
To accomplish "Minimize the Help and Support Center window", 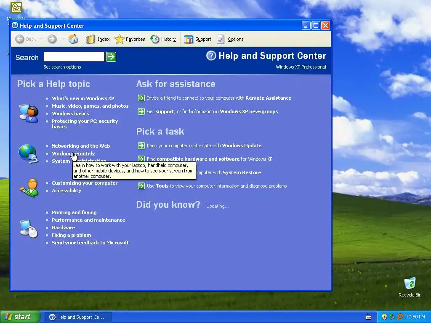I will tap(306, 26).
